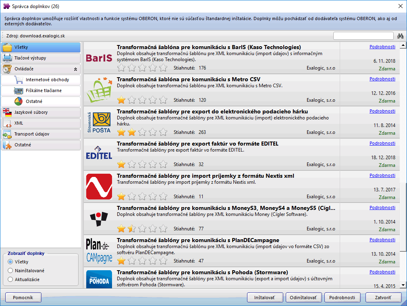Open Podrobnosti link for Nextis xml add-on
Screen dimensions: 407x306
click(382, 175)
